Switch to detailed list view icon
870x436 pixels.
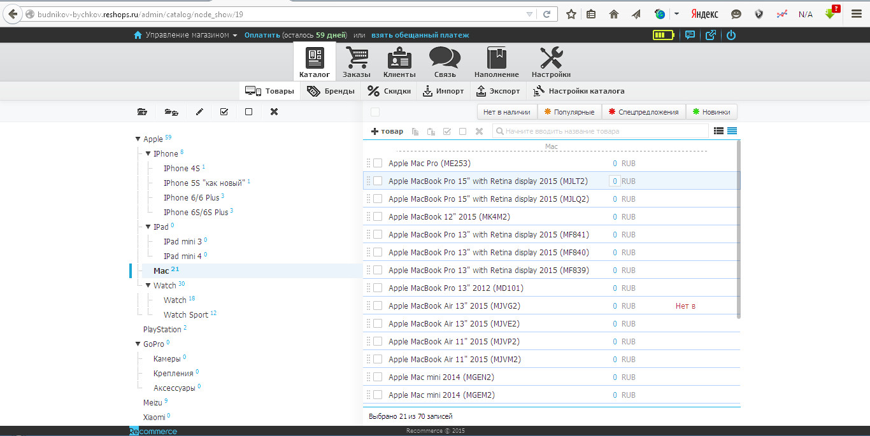[x=732, y=131]
